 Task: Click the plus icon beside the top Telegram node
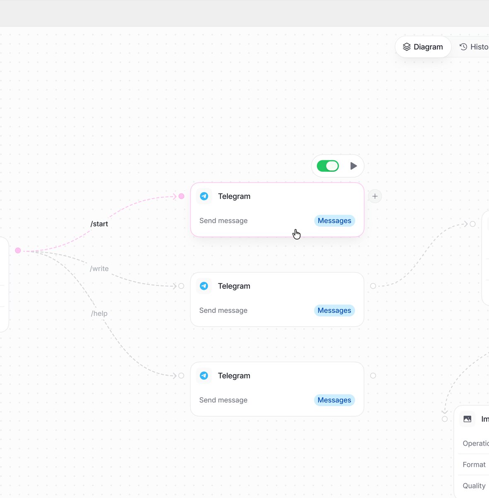(x=375, y=196)
